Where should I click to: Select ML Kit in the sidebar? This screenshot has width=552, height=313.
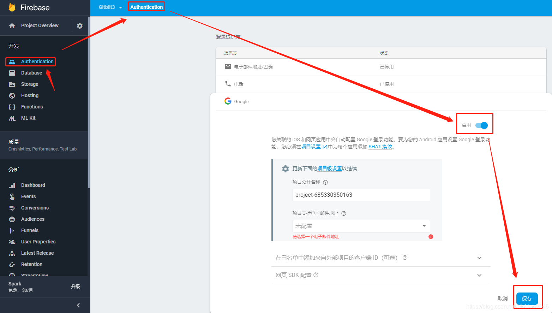coord(28,118)
